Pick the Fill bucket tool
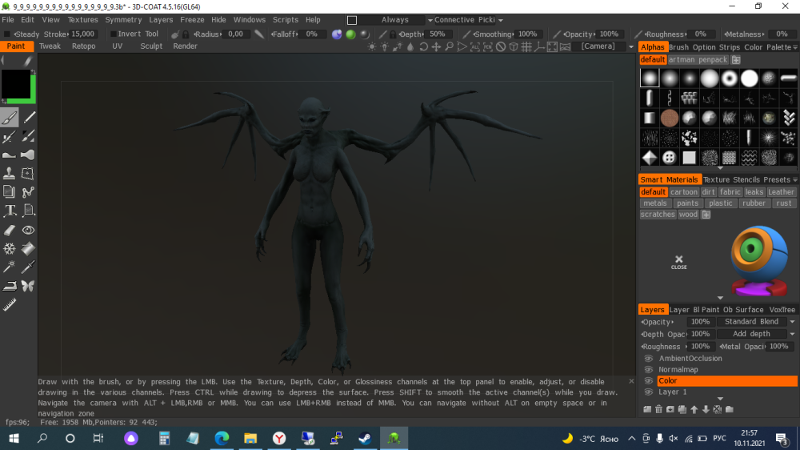 point(28,248)
